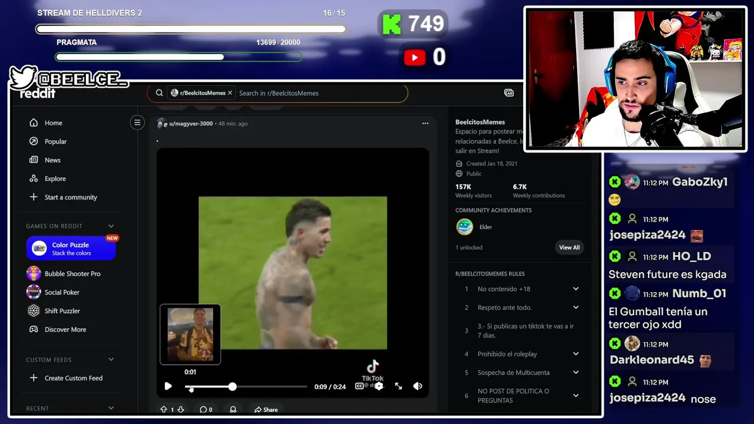The width and height of the screenshot is (754, 424).
Task: Collapse the left navigation sidebar
Action: (137, 122)
